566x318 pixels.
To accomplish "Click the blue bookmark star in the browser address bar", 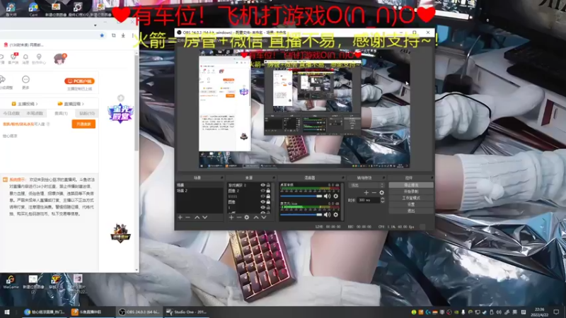I will pyautogui.click(x=102, y=35).
